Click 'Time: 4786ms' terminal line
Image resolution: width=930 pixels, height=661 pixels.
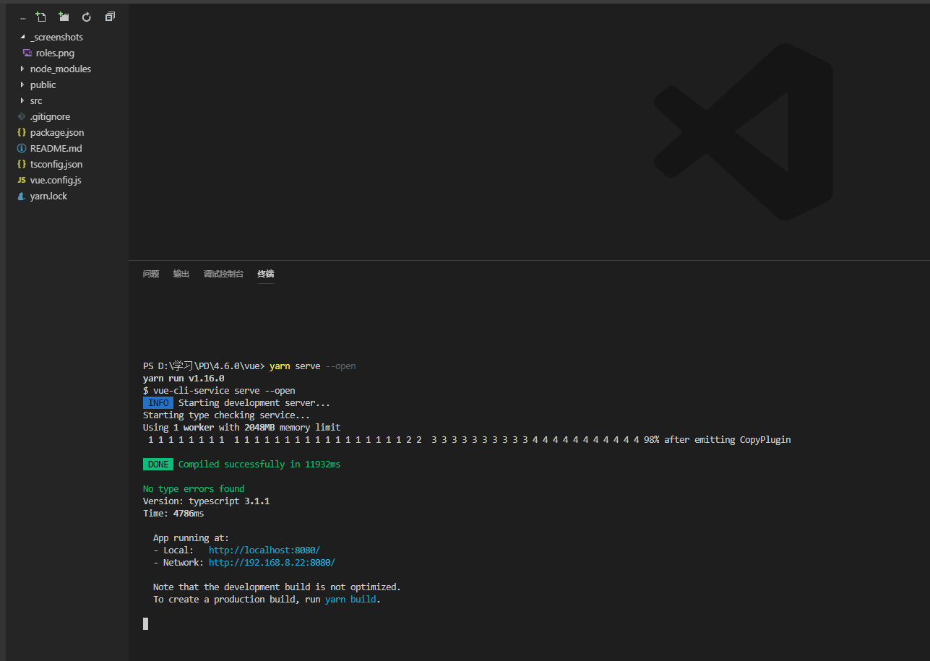point(173,514)
